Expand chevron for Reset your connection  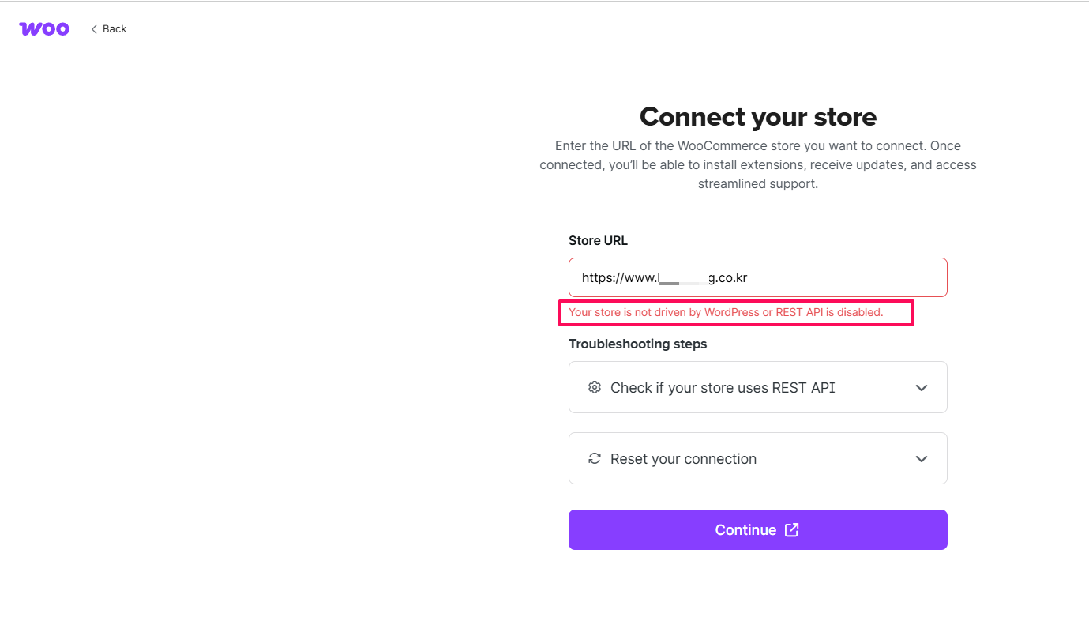[x=921, y=459]
